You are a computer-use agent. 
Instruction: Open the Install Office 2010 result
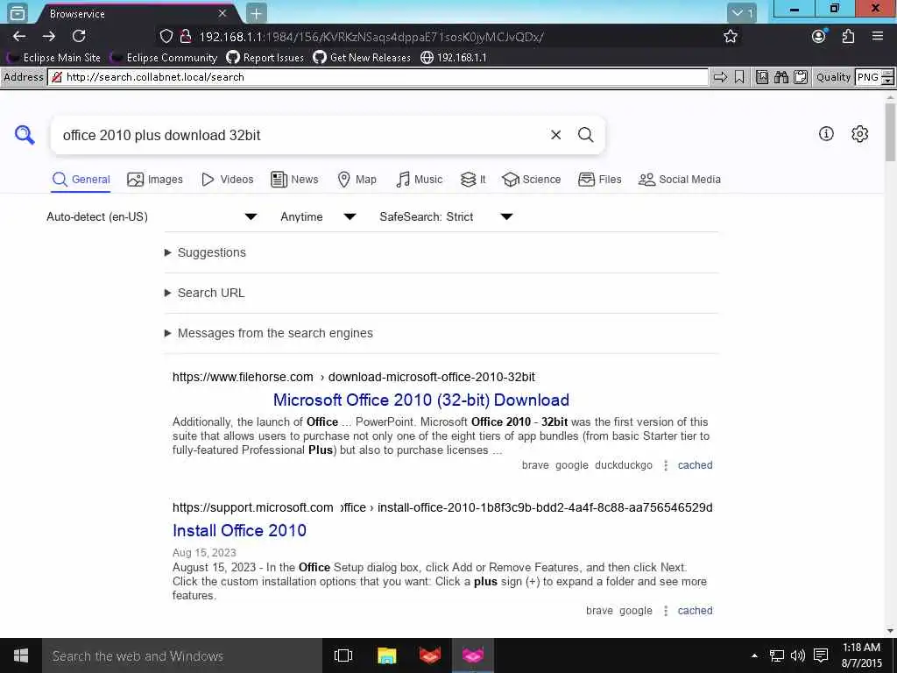pos(239,530)
